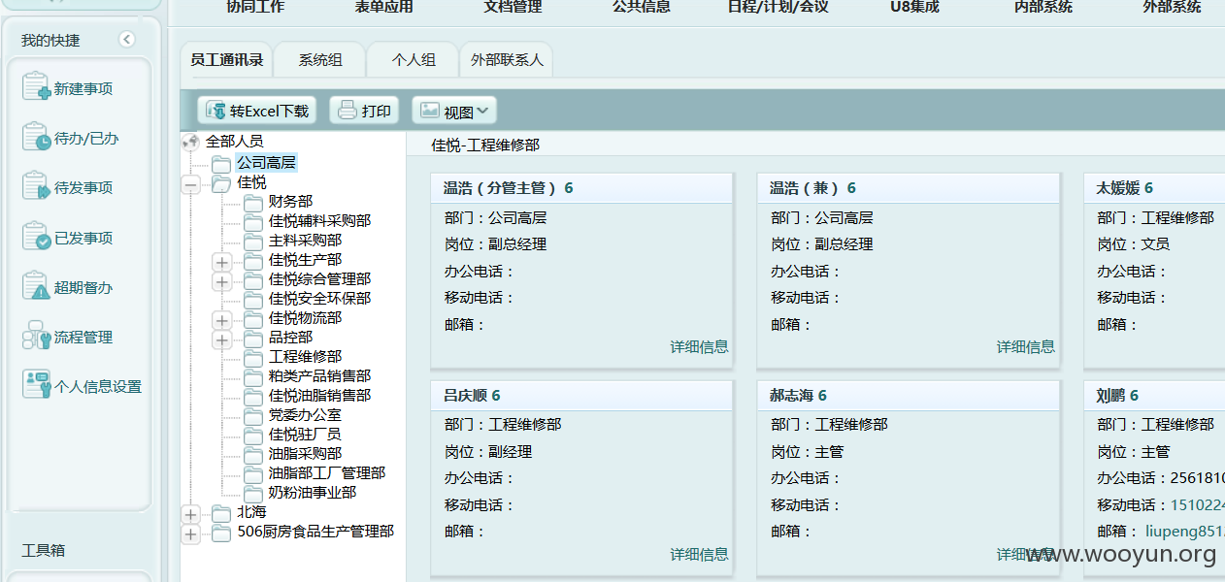Image resolution: width=1225 pixels, height=582 pixels.
Task: Click the printer icon in the toolbar
Action: pyautogui.click(x=348, y=111)
